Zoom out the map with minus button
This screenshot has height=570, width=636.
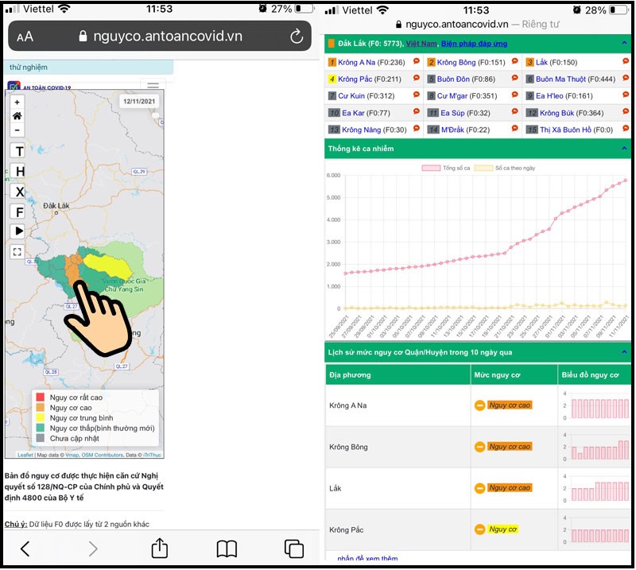pyautogui.click(x=17, y=130)
